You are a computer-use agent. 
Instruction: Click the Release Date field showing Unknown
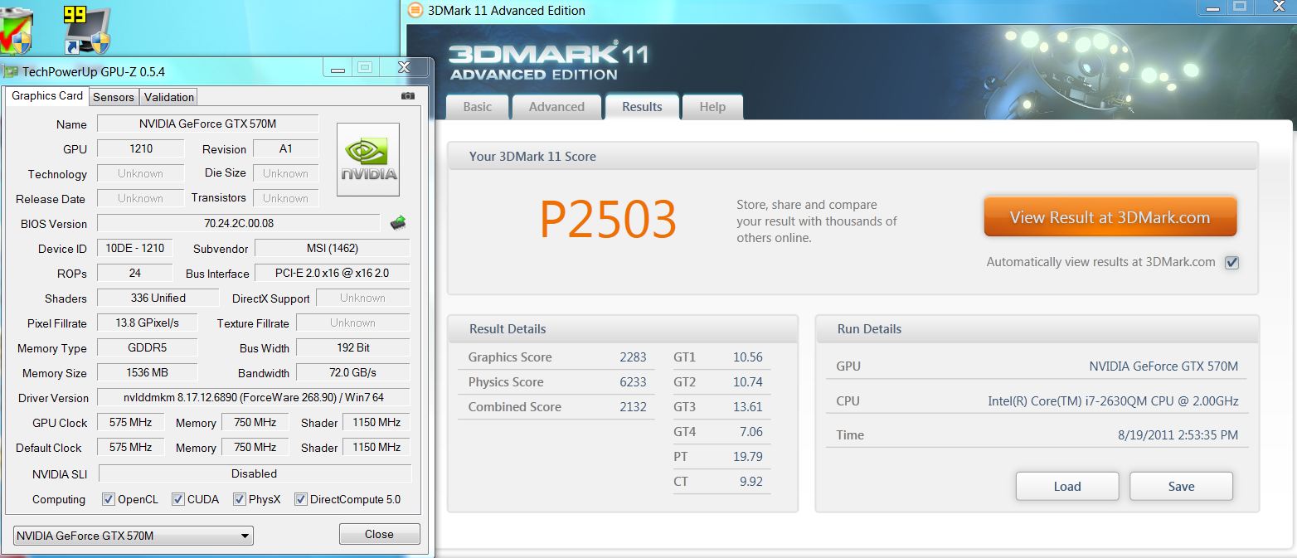[141, 198]
